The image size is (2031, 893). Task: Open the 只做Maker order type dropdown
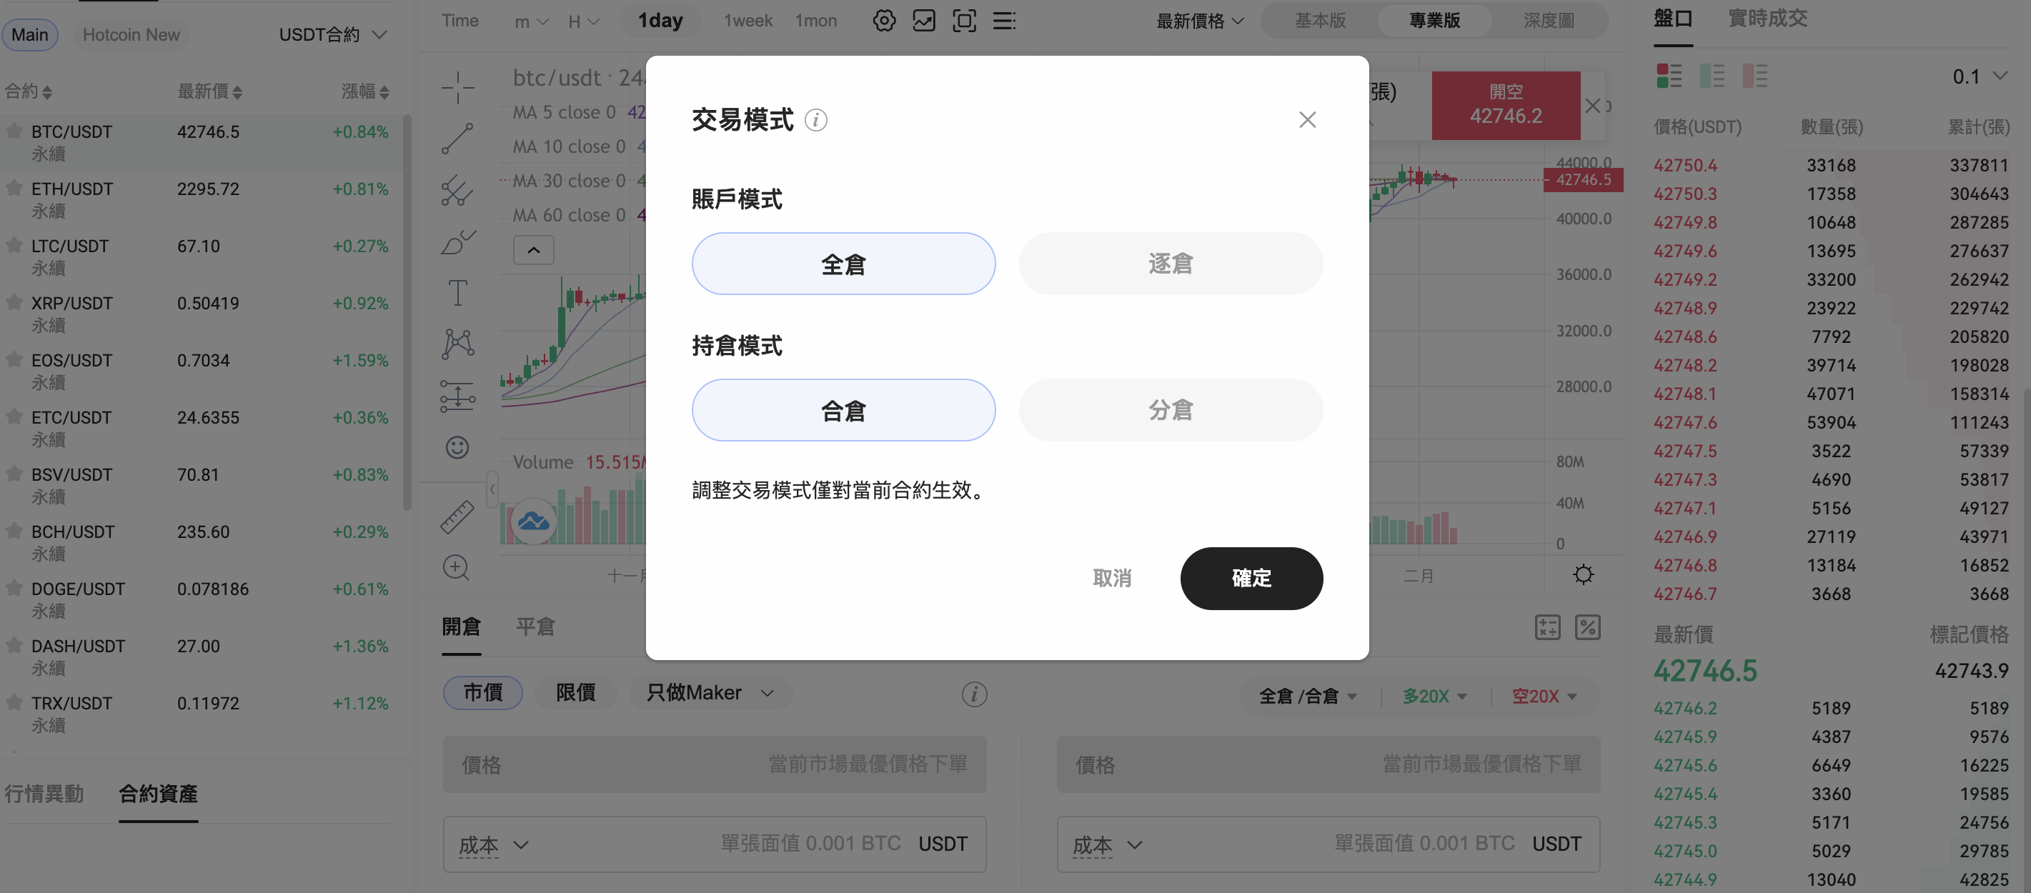pos(710,693)
